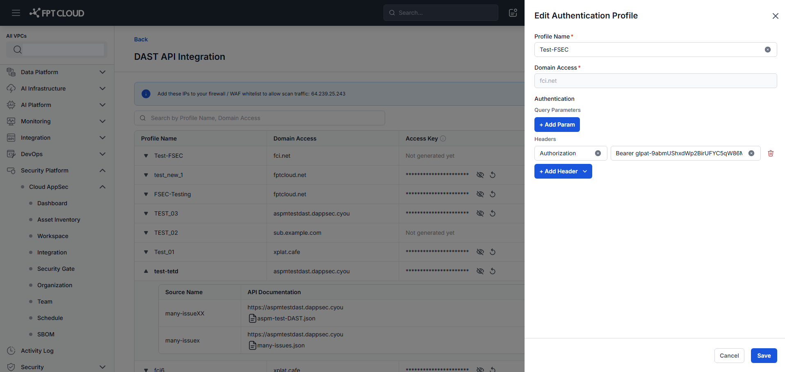Click the Security shield icon in sidebar
The width and height of the screenshot is (785, 372).
coord(11,367)
